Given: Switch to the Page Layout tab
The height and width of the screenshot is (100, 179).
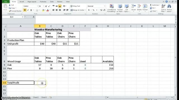Looking at the screenshot, I should pos(32,2).
